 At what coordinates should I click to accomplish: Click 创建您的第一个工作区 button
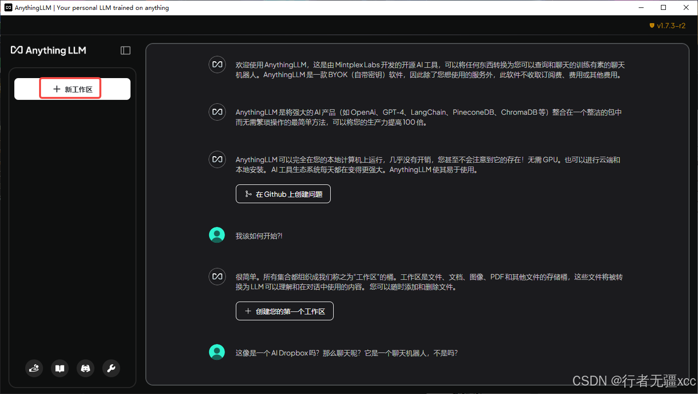285,311
